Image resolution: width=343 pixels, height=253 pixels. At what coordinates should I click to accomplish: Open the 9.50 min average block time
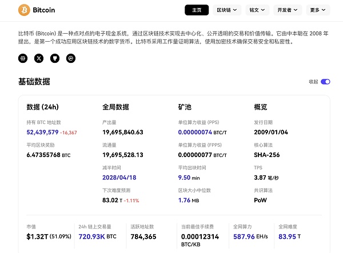pos(189,178)
